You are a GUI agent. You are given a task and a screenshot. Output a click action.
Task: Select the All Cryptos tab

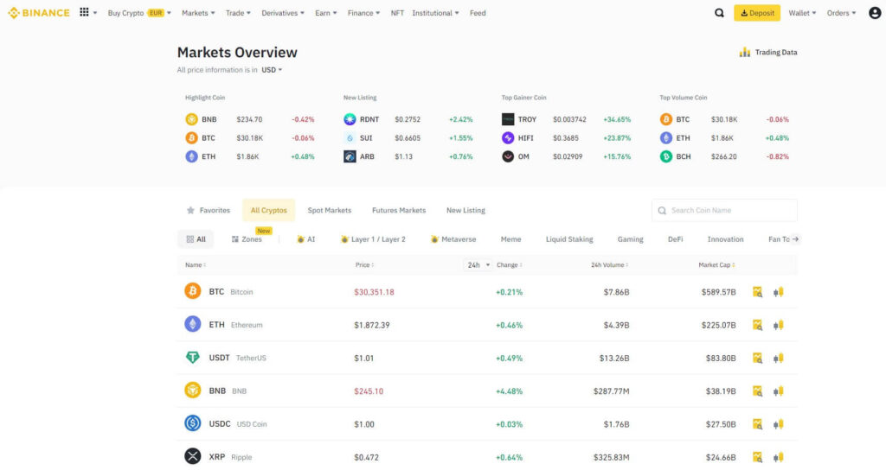(269, 210)
